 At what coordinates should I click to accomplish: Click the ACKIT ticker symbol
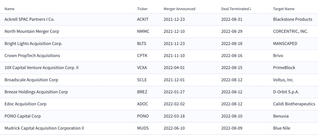(143, 20)
